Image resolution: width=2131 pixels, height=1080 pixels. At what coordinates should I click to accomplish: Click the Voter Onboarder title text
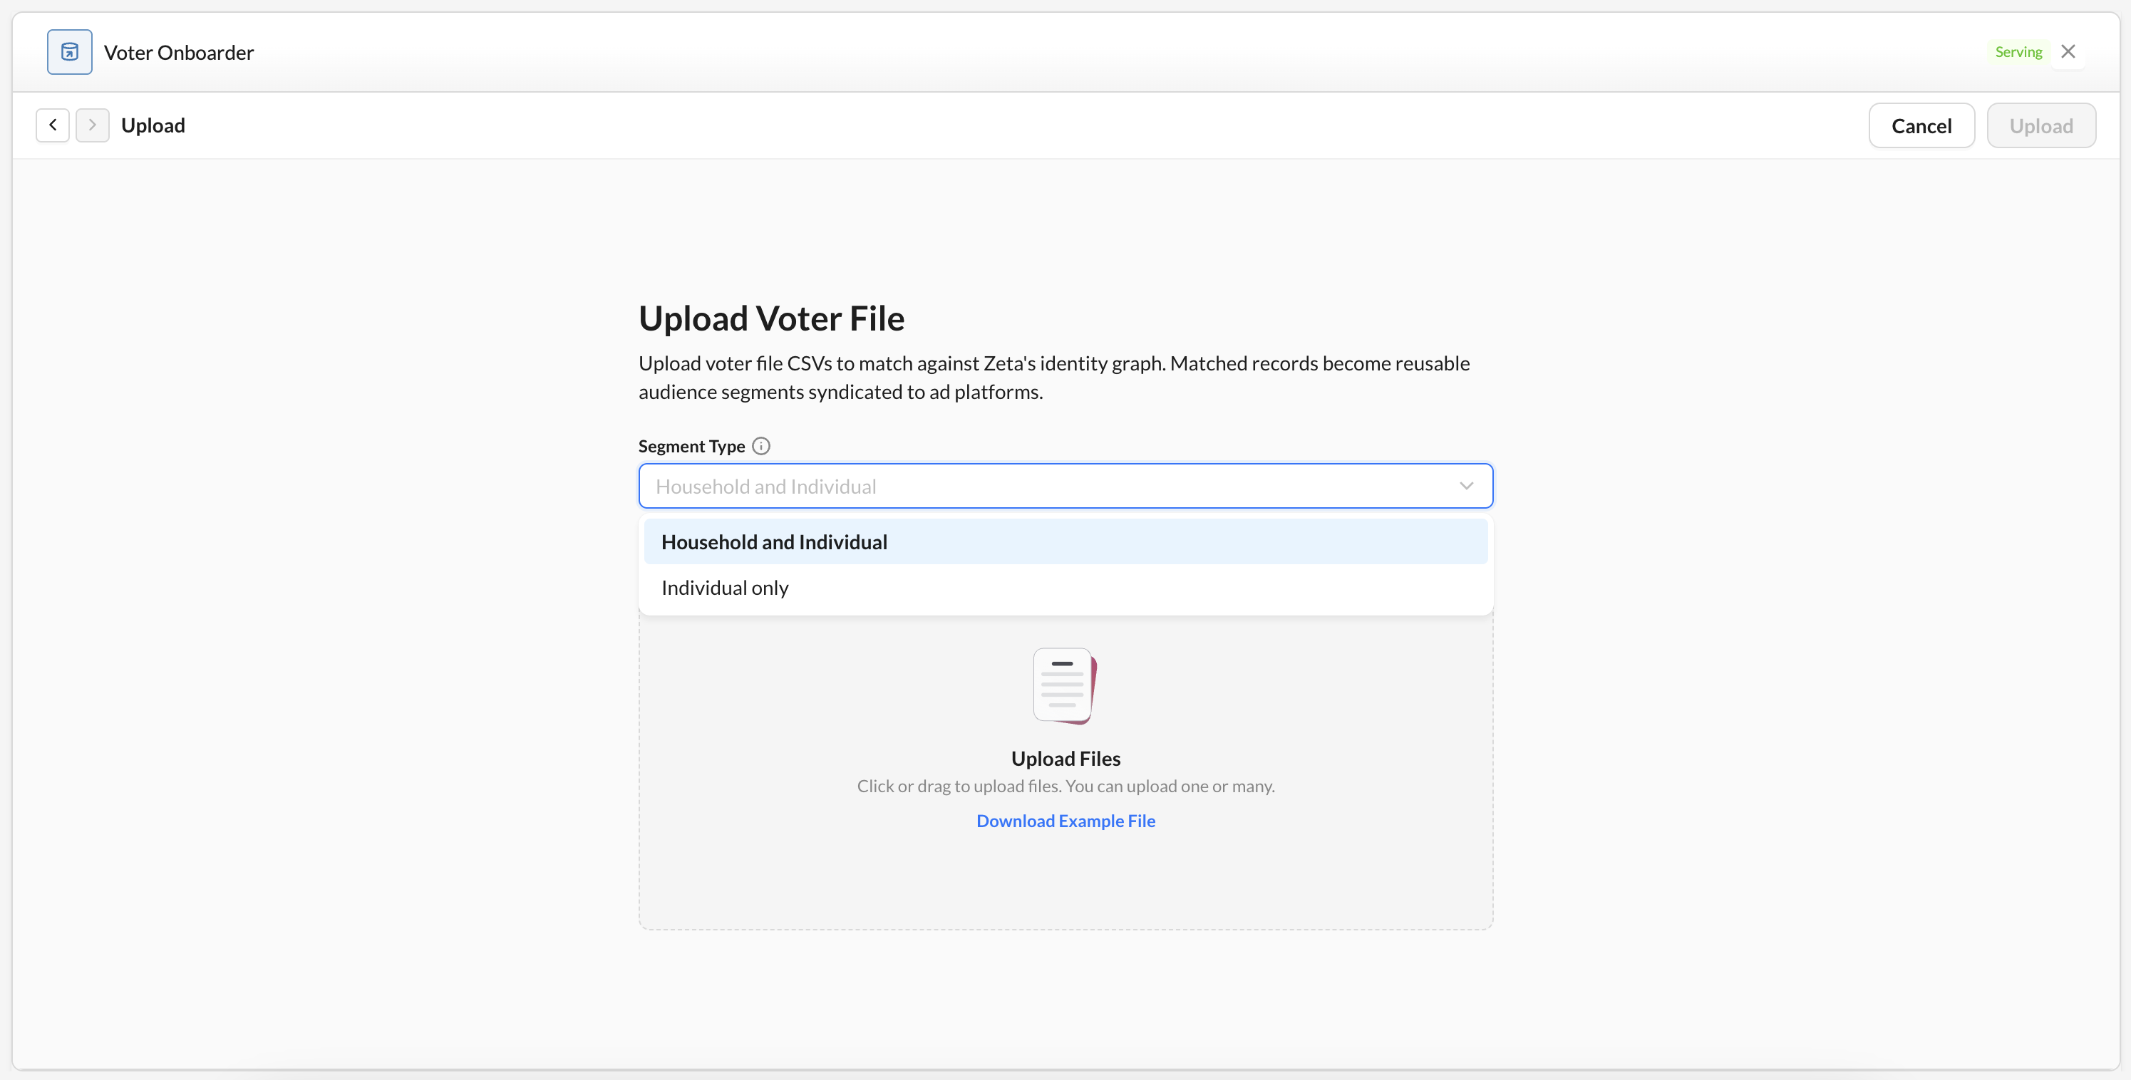179,52
